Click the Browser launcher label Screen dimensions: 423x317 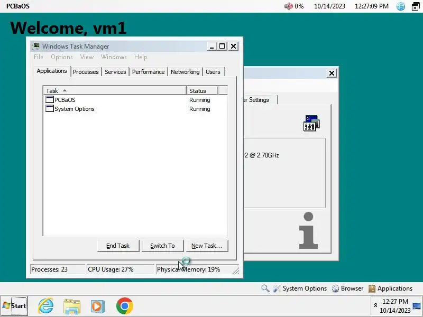[352, 288]
